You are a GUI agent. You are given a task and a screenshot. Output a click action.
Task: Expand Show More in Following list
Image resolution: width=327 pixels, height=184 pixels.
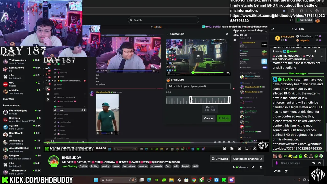tap(9, 99)
